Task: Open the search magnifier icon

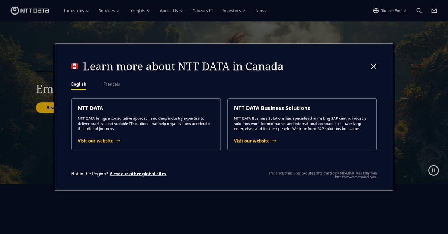Action: click(x=419, y=11)
